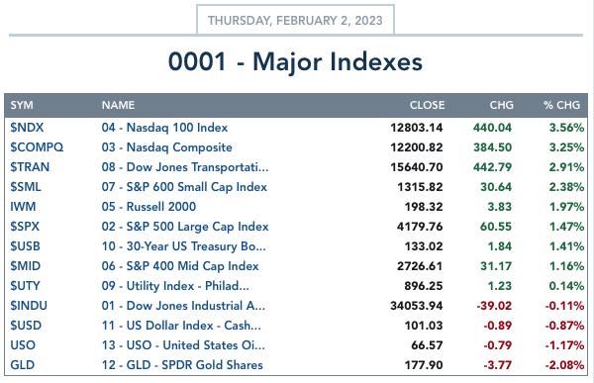Open the $NDX symbol link
Image resolution: width=594 pixels, height=383 pixels.
pyautogui.click(x=27, y=128)
